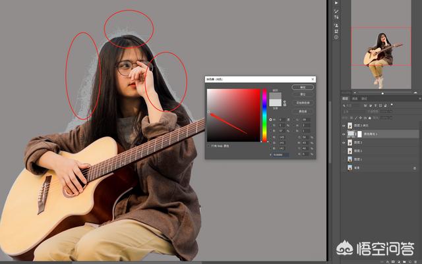Screen dimensions: 422x264
Task: Click the 取消 button in color picker
Action: [x=303, y=94]
